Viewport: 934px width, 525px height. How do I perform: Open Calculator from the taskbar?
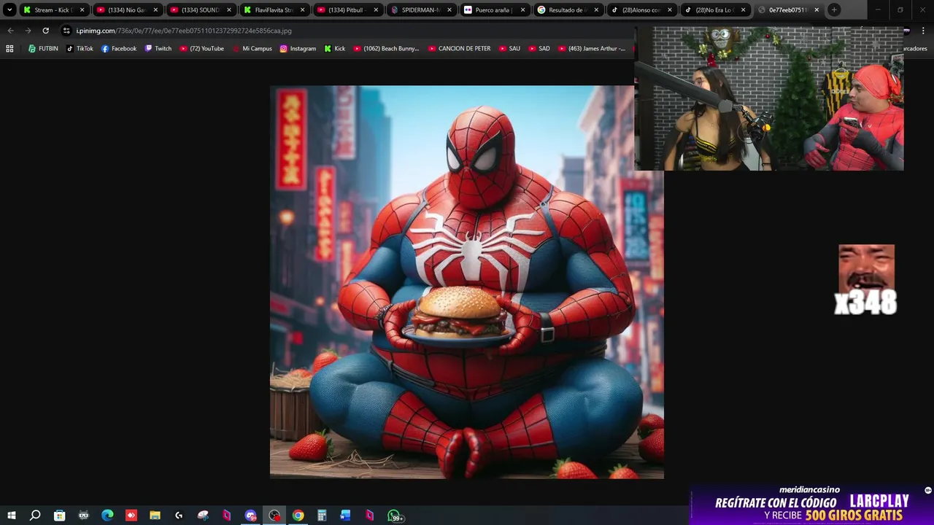pos(322,516)
